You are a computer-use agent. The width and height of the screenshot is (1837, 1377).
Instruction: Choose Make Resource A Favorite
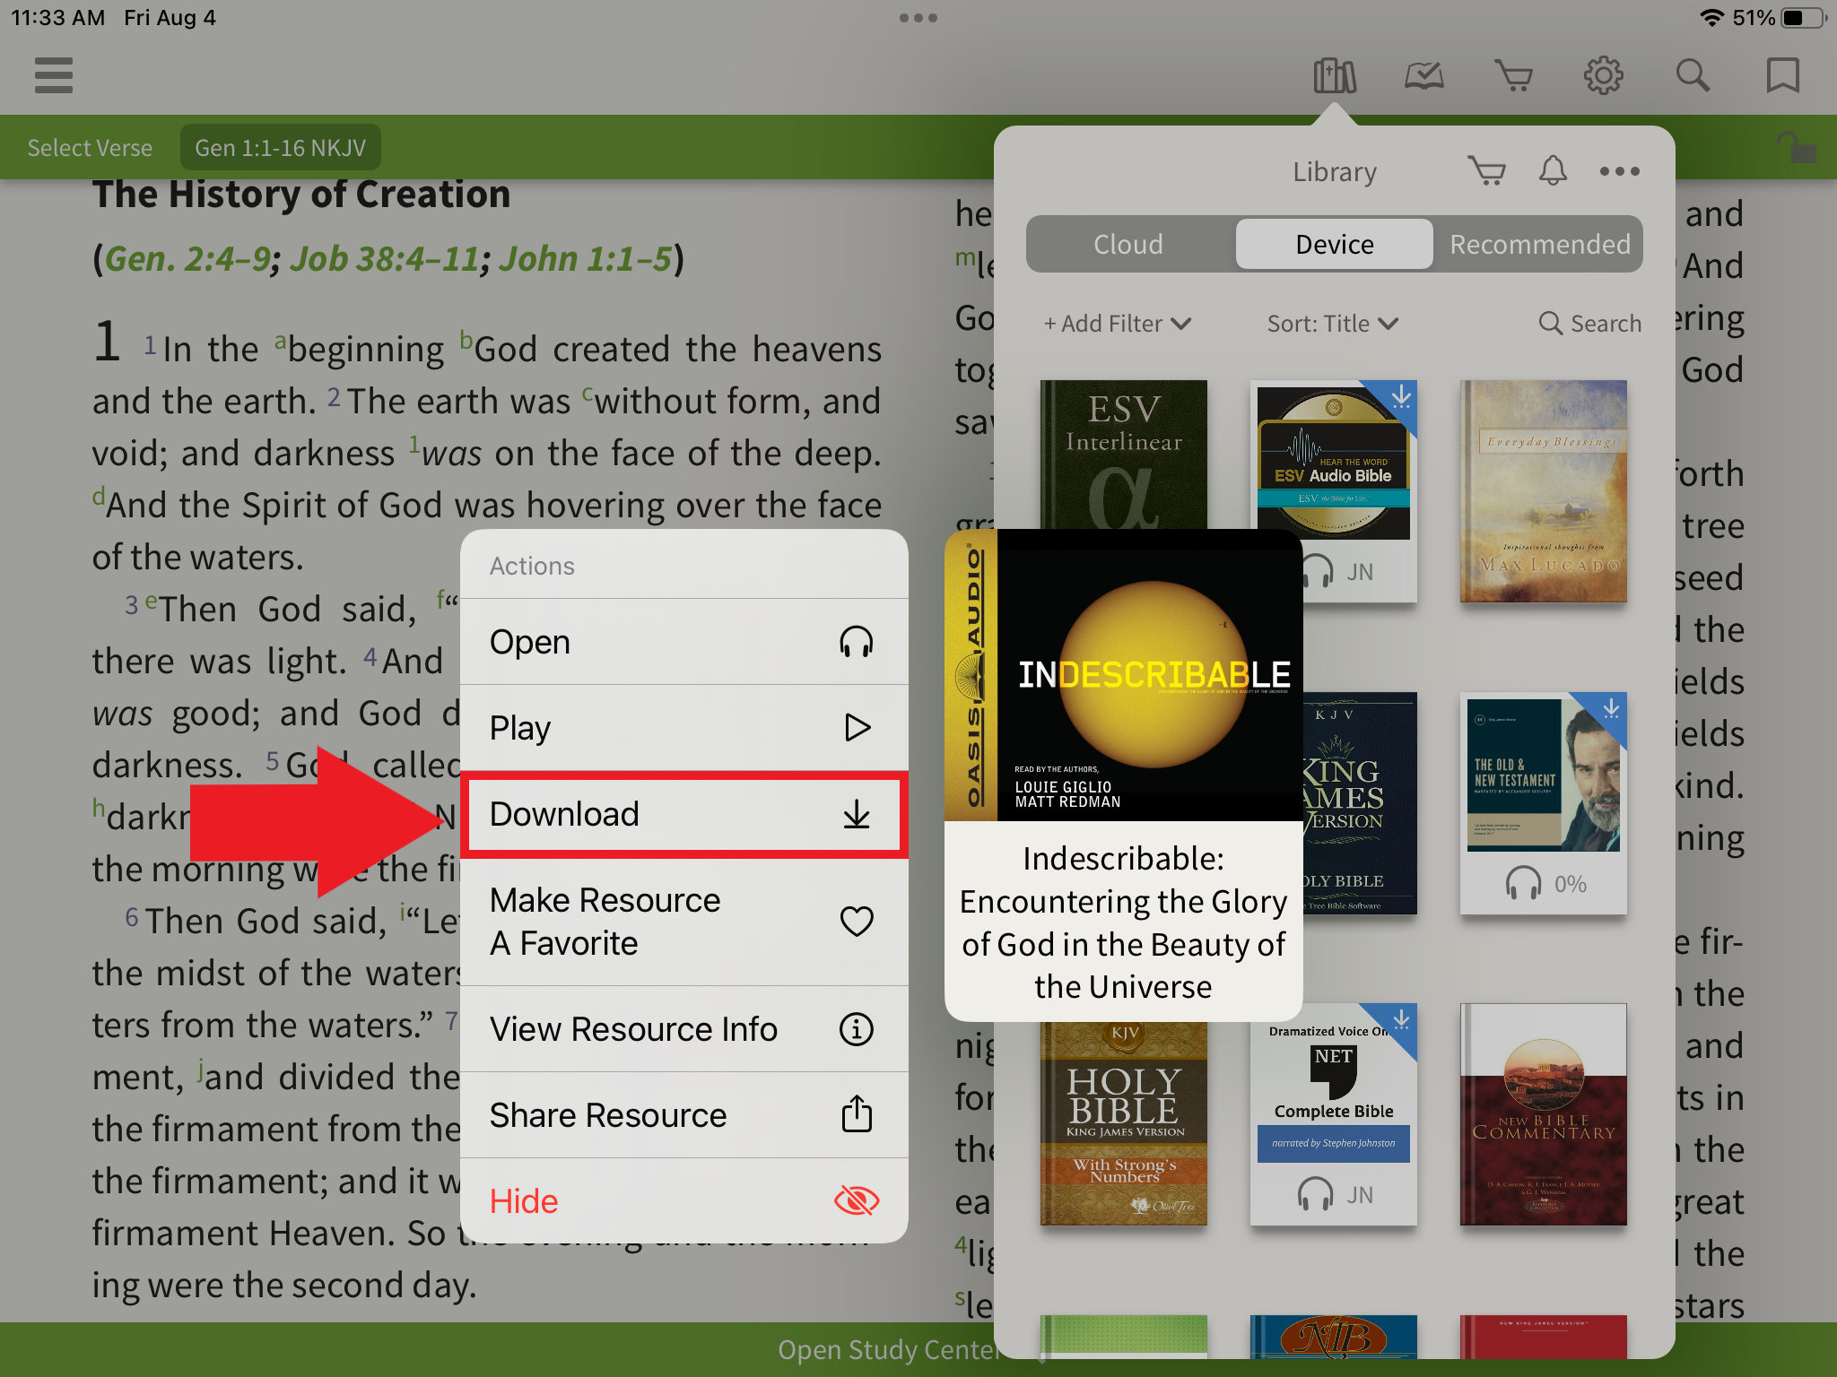tap(683, 922)
